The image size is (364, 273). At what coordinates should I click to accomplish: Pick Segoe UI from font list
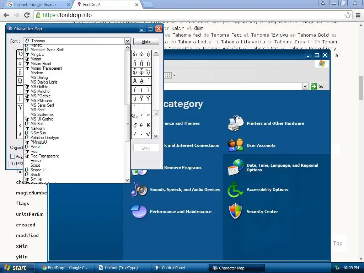pos(38,170)
